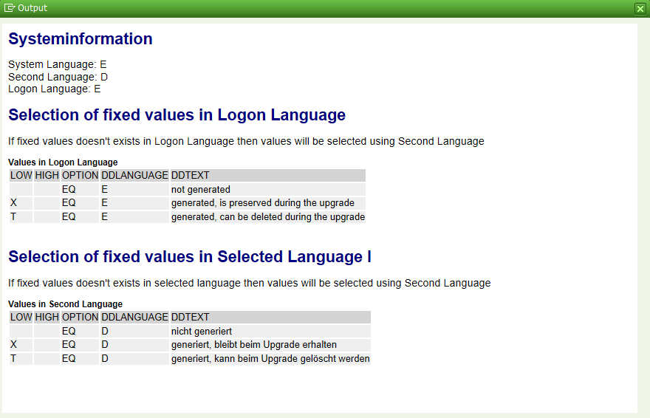Image resolution: width=650 pixels, height=418 pixels.
Task: Click heading 'Selection of fixed values in Selected Language I'
Action: coord(190,257)
